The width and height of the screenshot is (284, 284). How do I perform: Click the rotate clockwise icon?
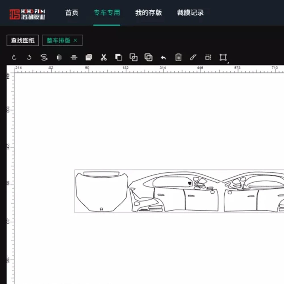(x=14, y=58)
